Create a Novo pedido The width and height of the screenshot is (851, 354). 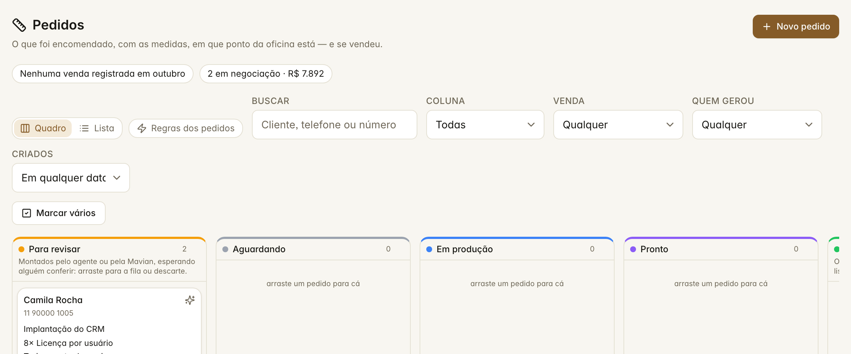[x=796, y=27]
